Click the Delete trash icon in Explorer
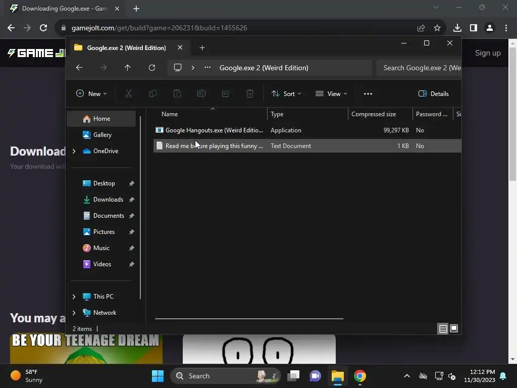The width and height of the screenshot is (517, 388). click(250, 93)
